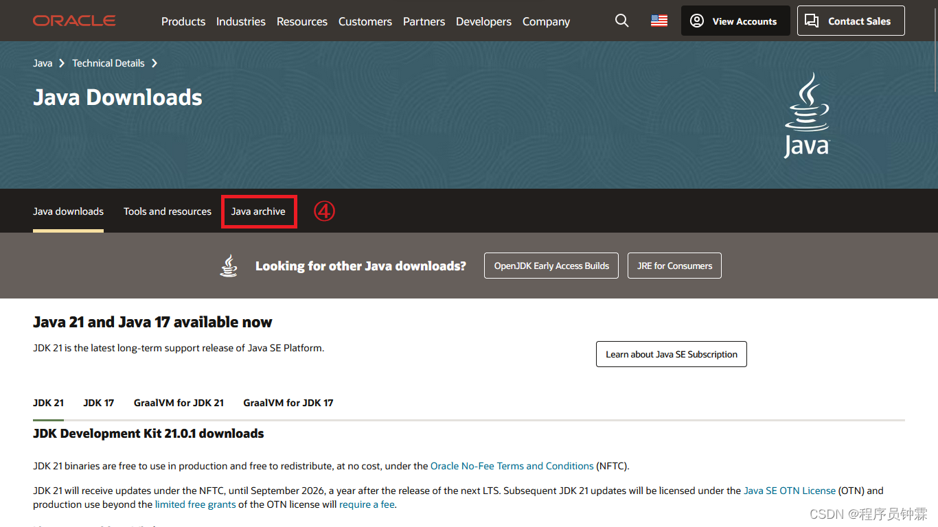Click 'Looking for other Java downloads?' text
Viewport: 938px width, 527px height.
361,266
